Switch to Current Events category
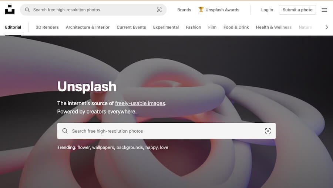This screenshot has width=333, height=188. pos(131,27)
